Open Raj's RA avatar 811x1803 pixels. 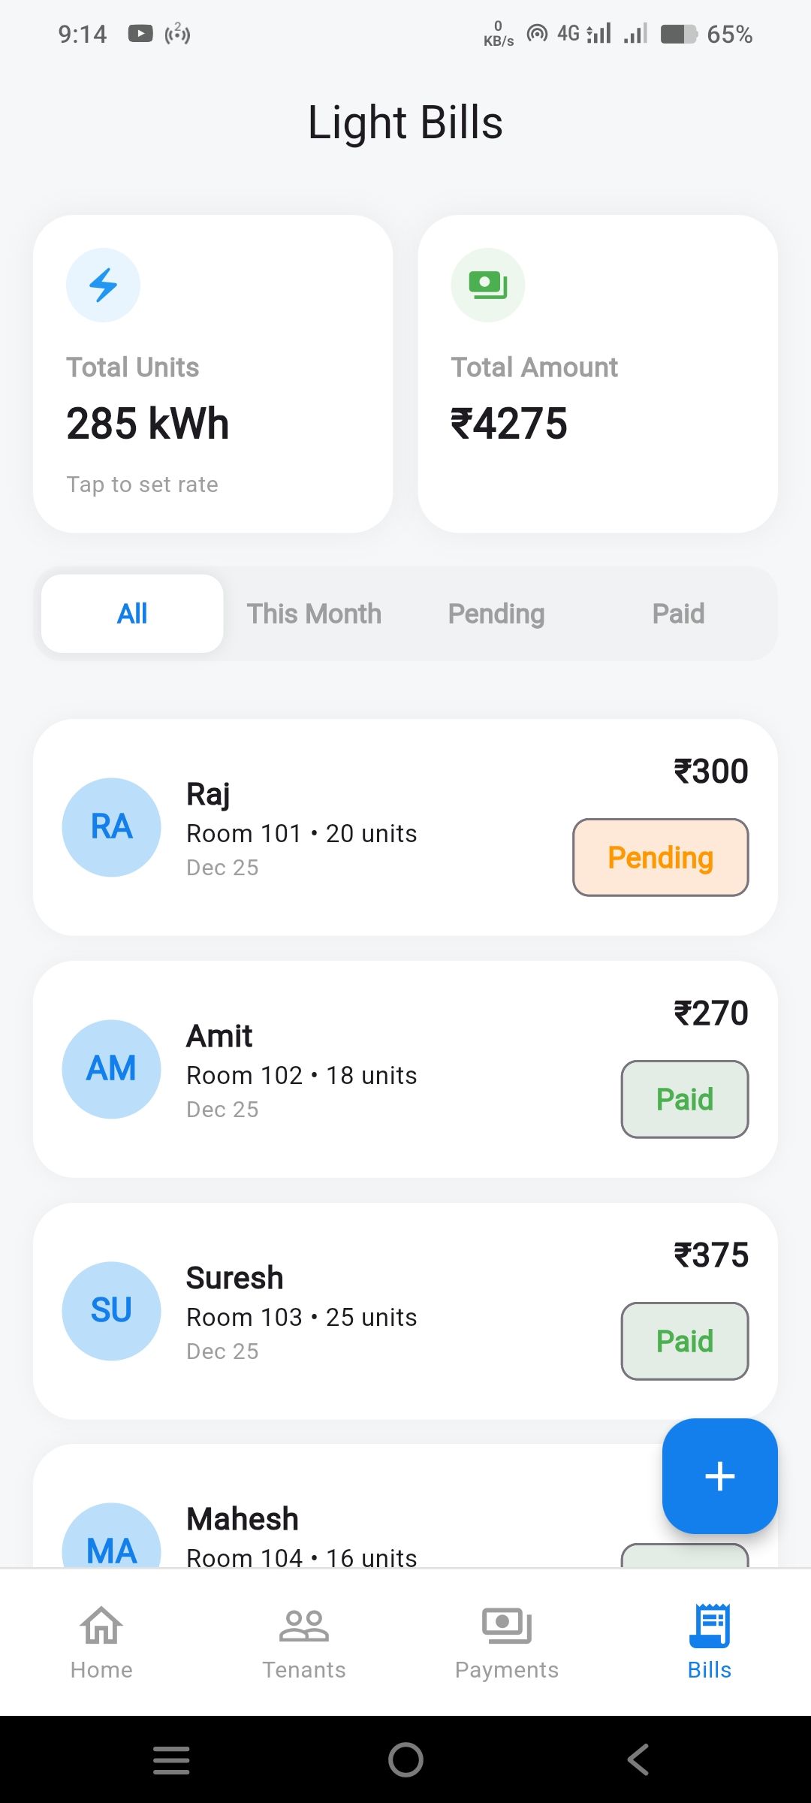tap(111, 827)
